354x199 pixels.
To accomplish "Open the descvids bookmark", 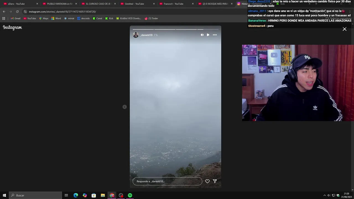I will point(84,19).
